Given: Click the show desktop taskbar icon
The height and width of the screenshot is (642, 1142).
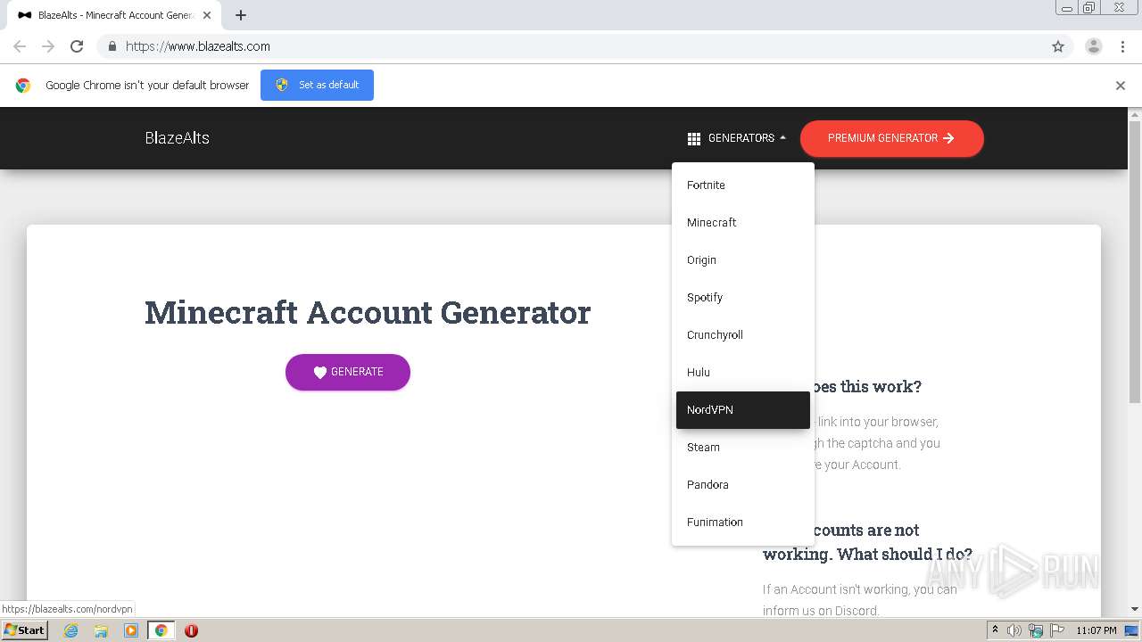Looking at the screenshot, I should coord(1132,630).
